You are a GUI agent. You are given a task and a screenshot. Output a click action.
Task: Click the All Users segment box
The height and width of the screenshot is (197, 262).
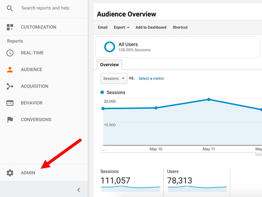[x=177, y=47]
